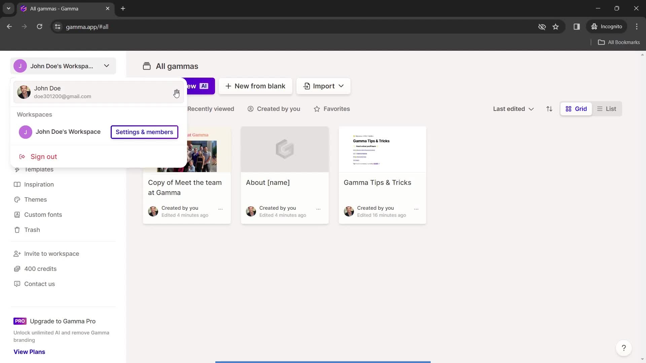Switch to the Recently viewed tab
The width and height of the screenshot is (646, 363).
point(210,109)
